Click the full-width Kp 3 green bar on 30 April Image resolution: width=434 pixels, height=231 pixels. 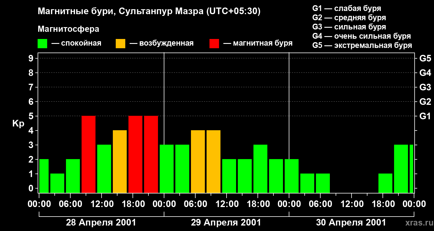coord(401,169)
